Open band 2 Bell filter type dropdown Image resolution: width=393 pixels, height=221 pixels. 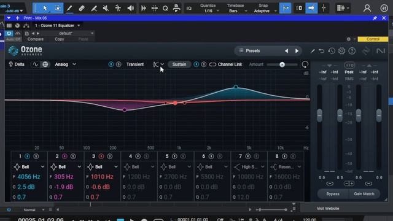pyautogui.click(x=66, y=167)
